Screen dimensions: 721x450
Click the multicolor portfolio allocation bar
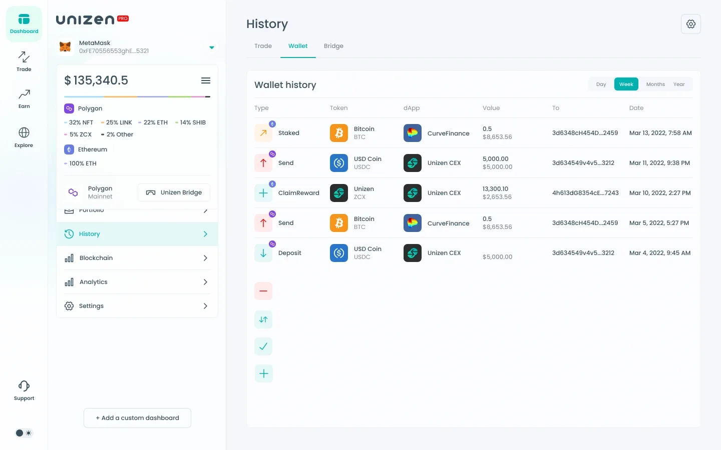(x=137, y=96)
